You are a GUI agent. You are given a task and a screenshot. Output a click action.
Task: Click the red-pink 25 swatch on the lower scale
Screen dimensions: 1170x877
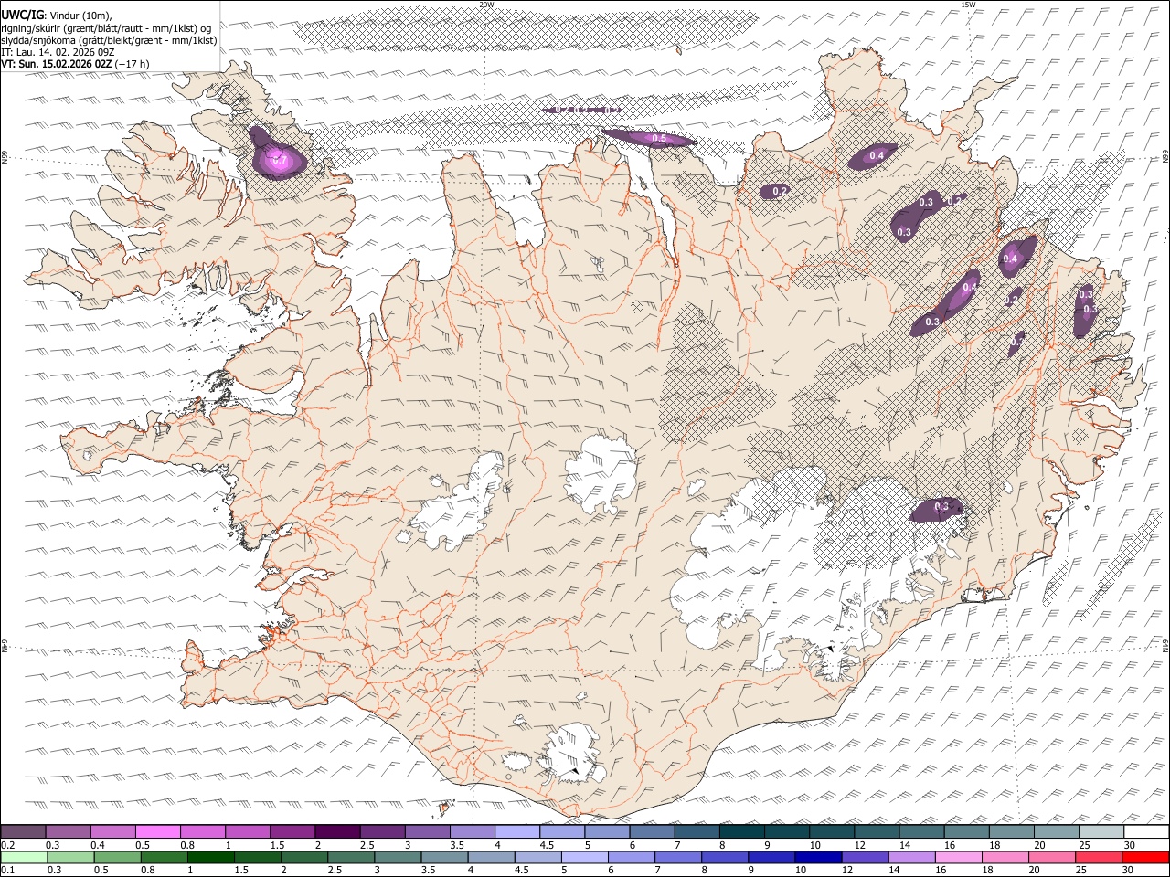(1098, 858)
